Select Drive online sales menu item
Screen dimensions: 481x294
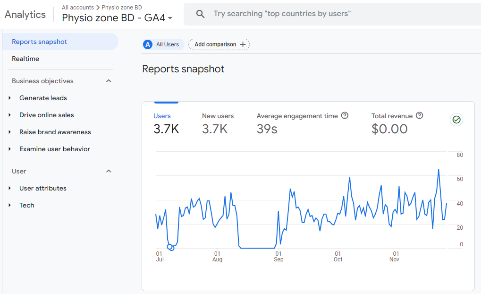(47, 115)
